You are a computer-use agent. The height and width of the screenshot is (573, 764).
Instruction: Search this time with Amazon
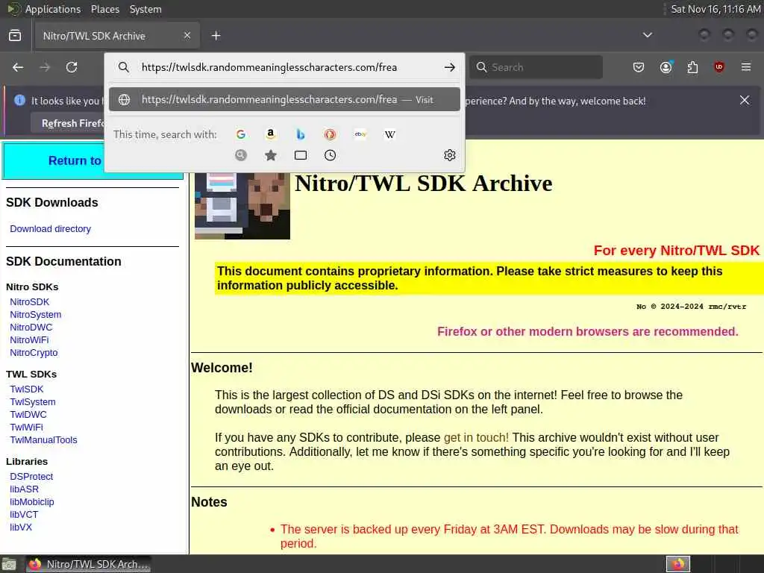coord(270,134)
